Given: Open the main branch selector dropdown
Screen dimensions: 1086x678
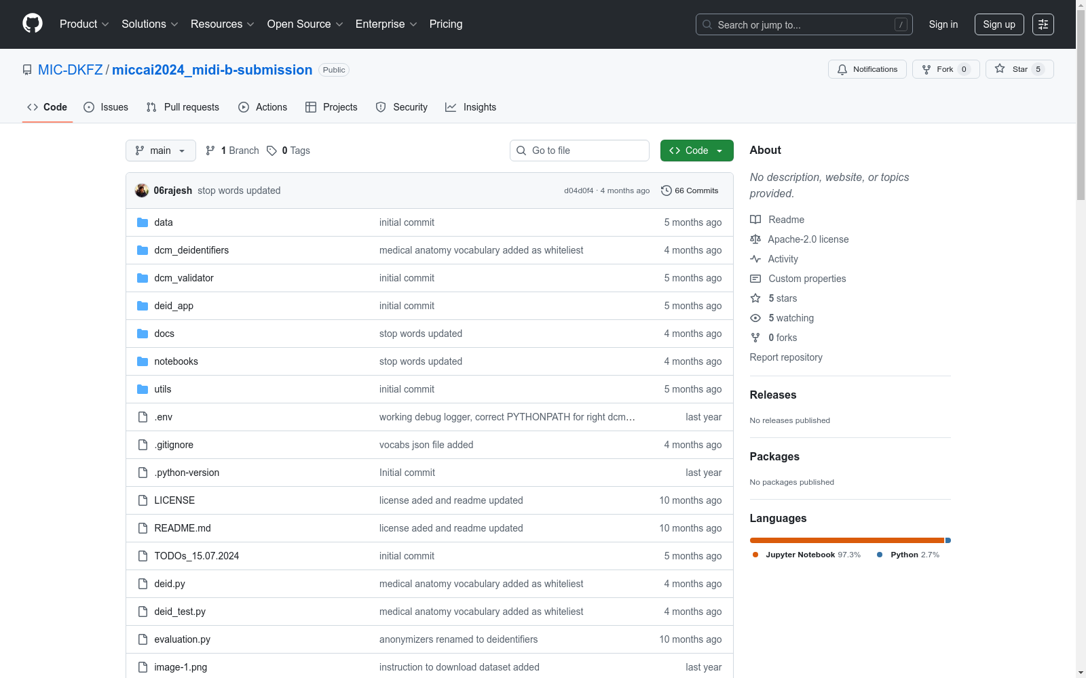Looking at the screenshot, I should (161, 151).
